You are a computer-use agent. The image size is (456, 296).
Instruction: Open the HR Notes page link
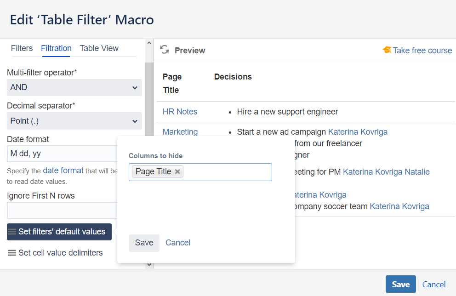(180, 112)
